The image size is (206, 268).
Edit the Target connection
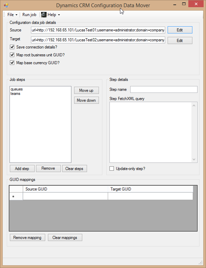(180, 41)
